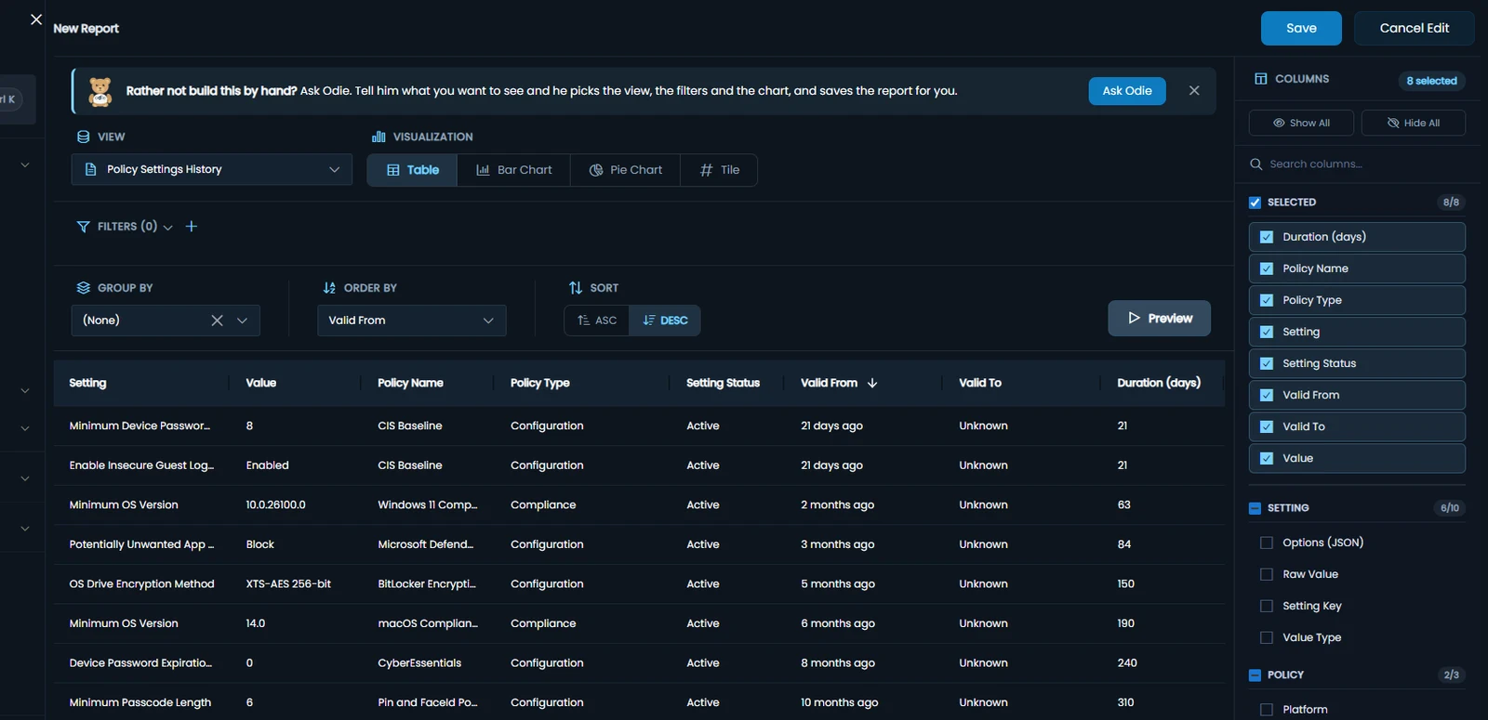Toggle the SETTING group checkbox

point(1255,508)
